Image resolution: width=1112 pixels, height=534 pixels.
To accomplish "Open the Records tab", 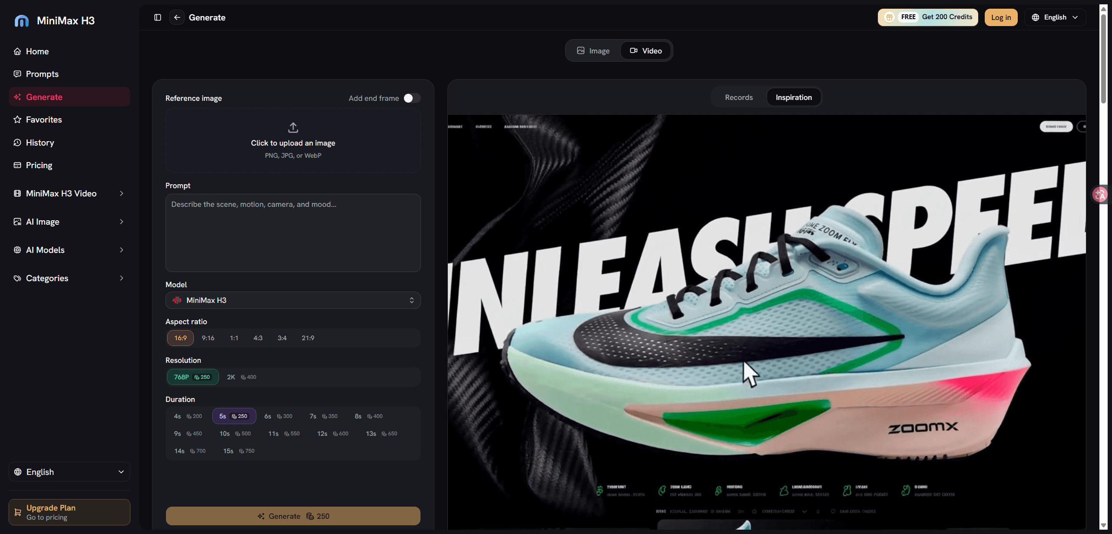I will (739, 97).
